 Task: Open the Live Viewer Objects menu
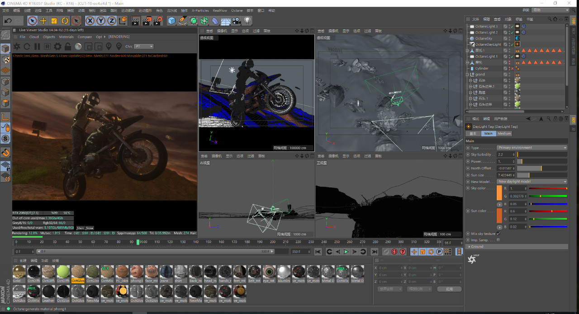[x=49, y=37]
